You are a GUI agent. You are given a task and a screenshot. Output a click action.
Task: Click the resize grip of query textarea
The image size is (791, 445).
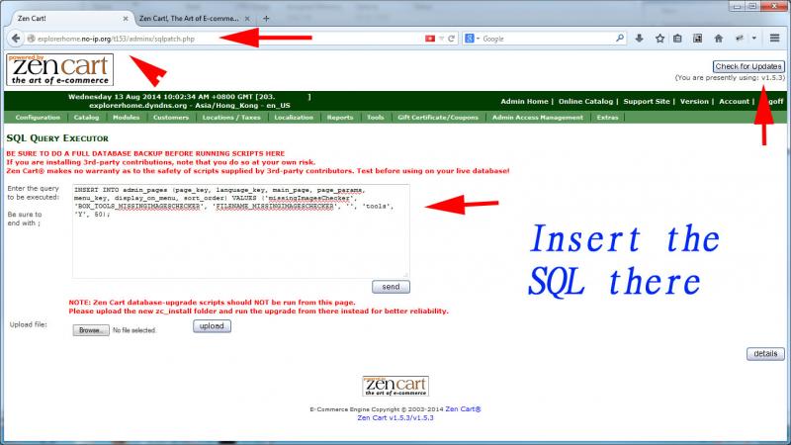[x=406, y=275]
